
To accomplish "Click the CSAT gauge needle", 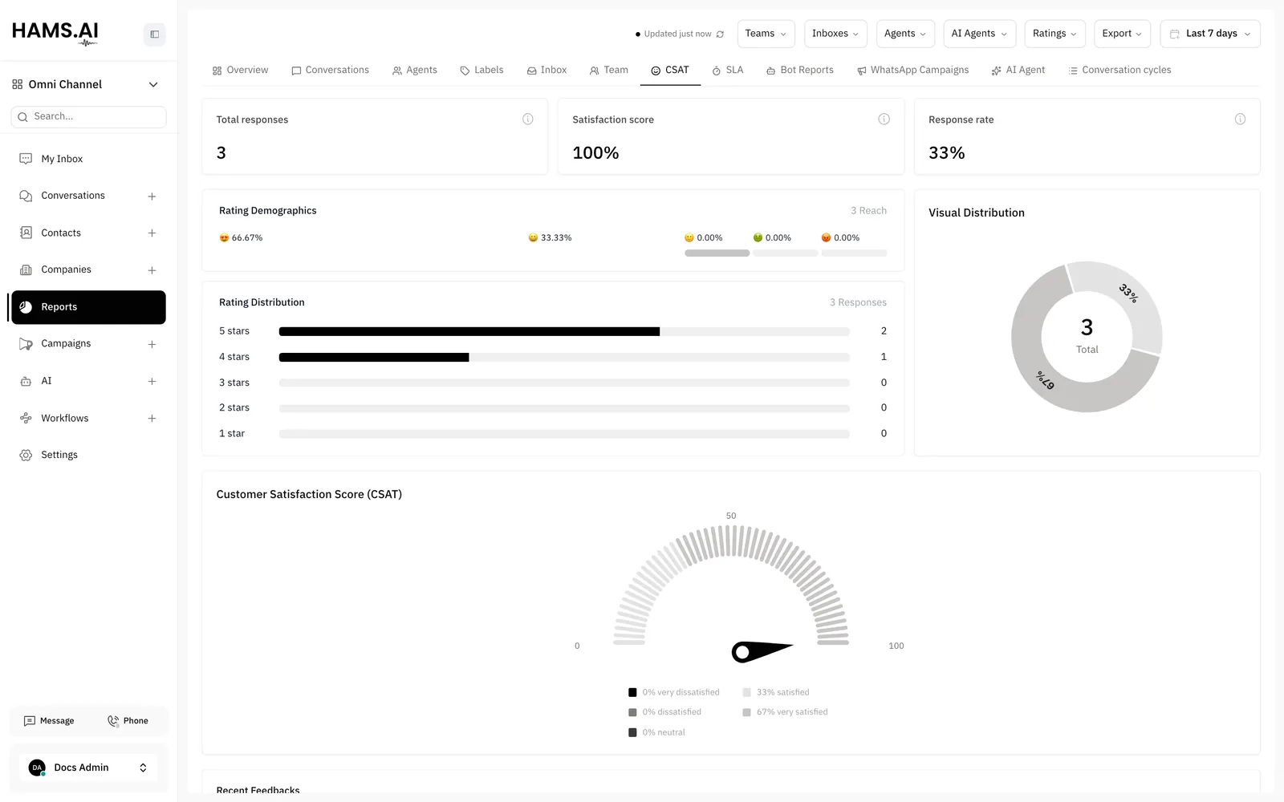I will (762, 651).
